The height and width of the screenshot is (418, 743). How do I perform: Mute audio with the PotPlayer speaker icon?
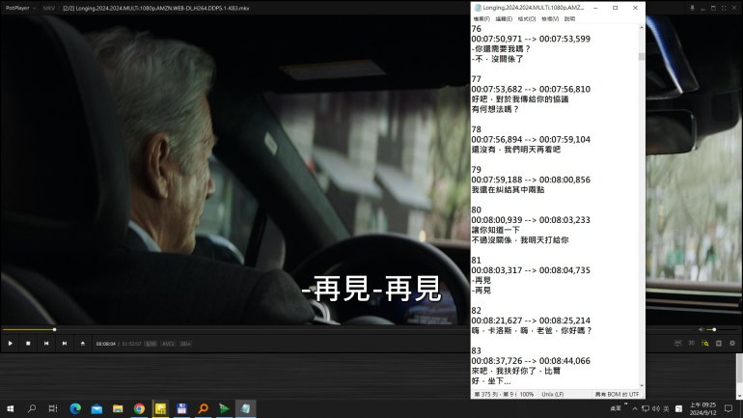[x=701, y=329]
